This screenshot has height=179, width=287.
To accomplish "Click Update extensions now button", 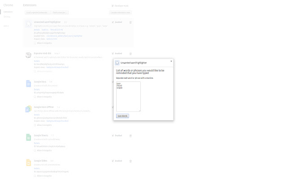I will (120, 13).
